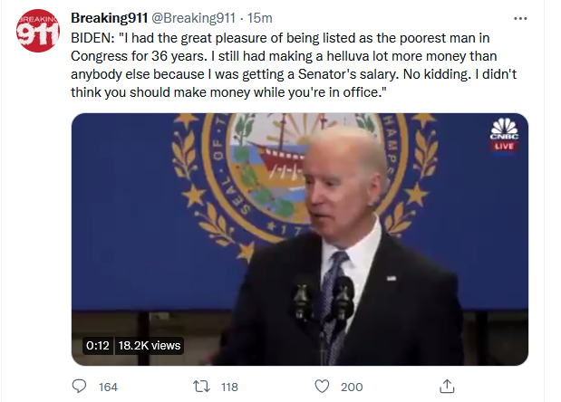
Task: Click the Breaking911 profile avatar
Action: coord(38,33)
